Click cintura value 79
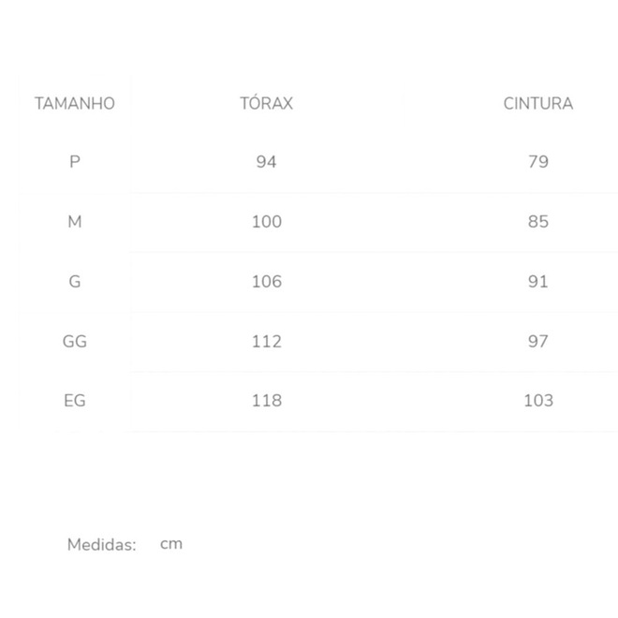Screen dimensions: 618x618 pos(537,162)
